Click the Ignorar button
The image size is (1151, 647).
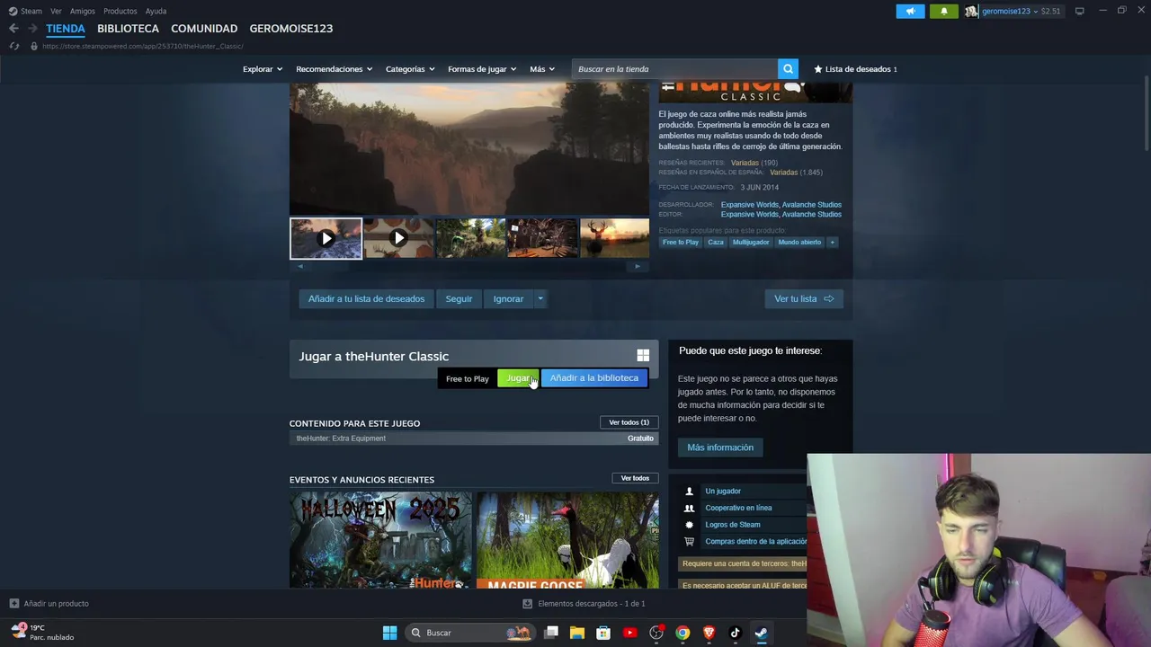pyautogui.click(x=508, y=298)
